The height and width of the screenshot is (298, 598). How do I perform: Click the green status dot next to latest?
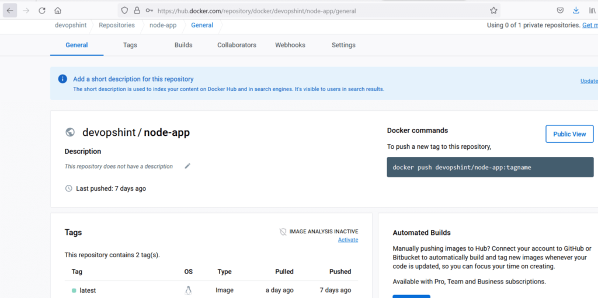click(x=74, y=290)
